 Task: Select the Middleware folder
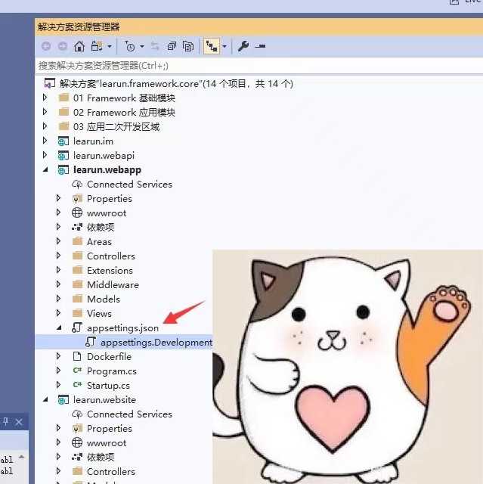tap(113, 284)
